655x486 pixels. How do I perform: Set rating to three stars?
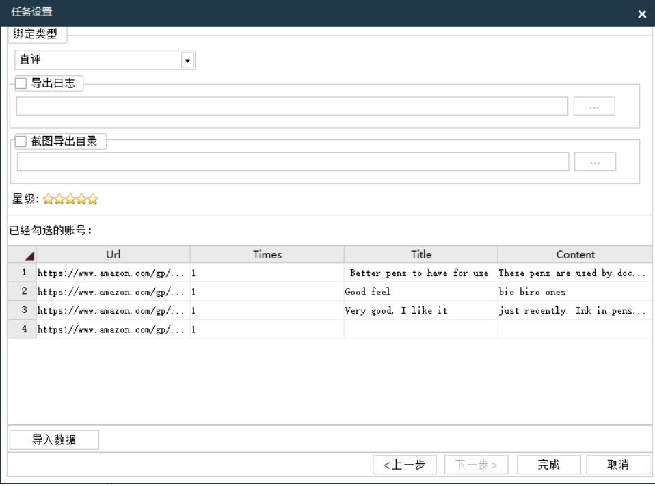70,200
